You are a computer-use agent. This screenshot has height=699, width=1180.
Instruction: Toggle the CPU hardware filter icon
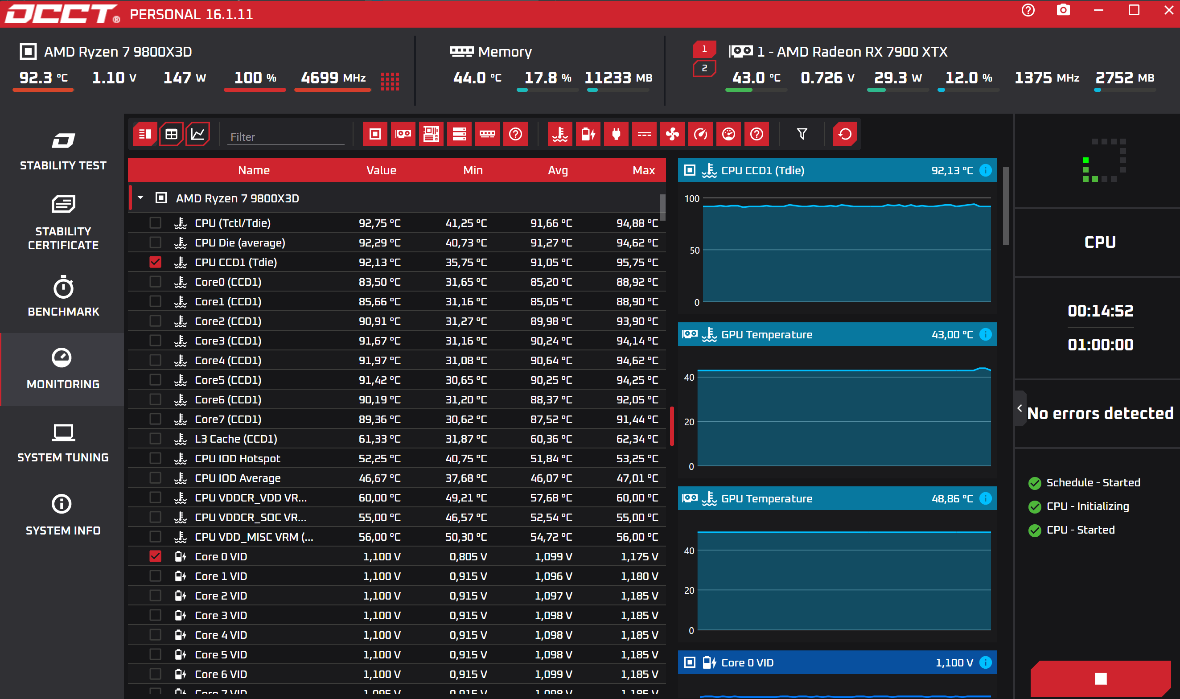[375, 134]
